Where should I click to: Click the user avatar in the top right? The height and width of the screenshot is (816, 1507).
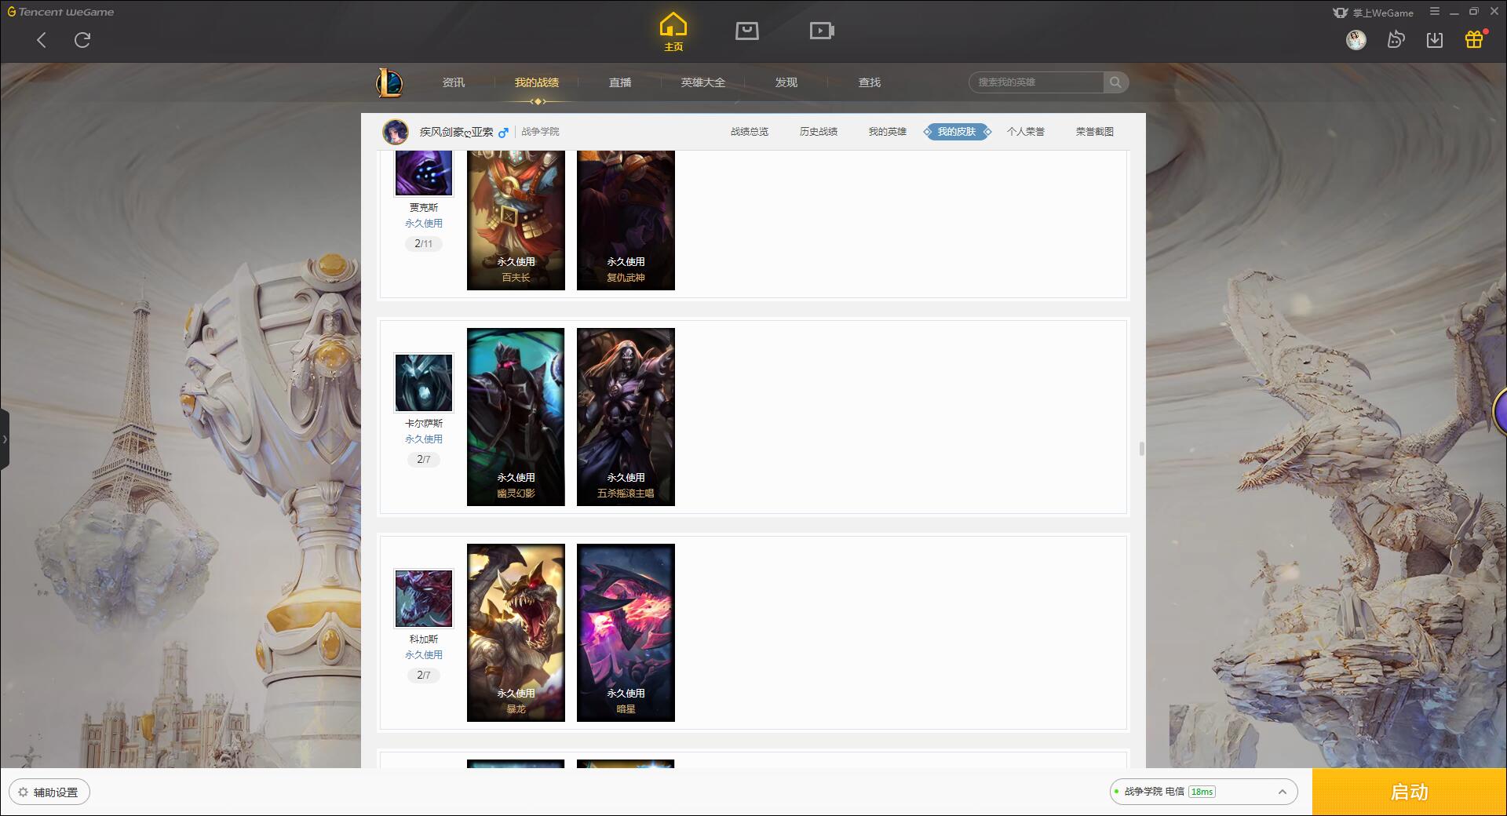[x=1356, y=40]
